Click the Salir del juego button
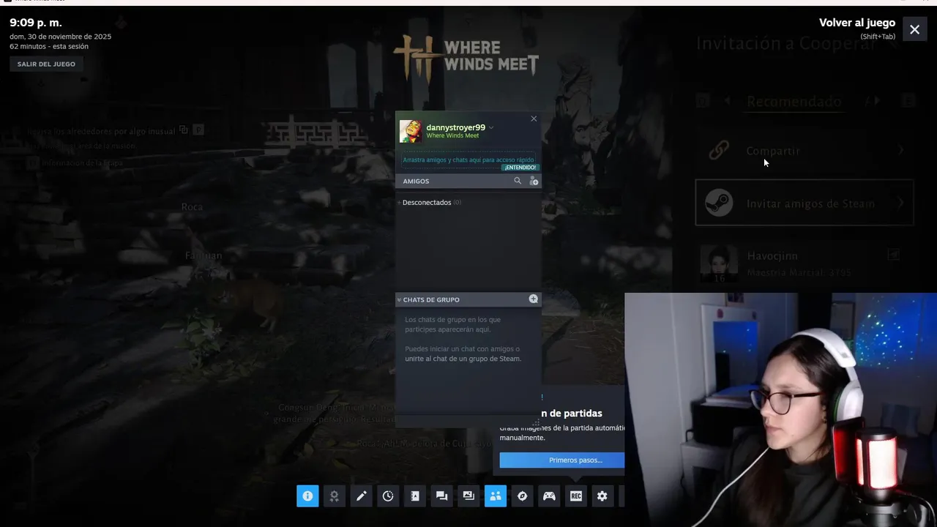Image resolution: width=937 pixels, height=527 pixels. click(x=46, y=64)
